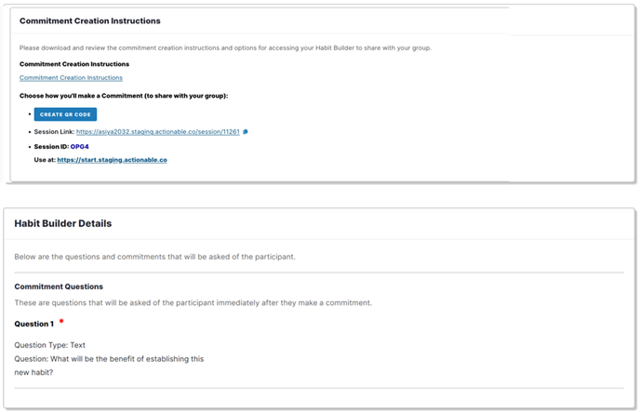Select the Question 1 label
This screenshot has height=412, width=640.
pyautogui.click(x=33, y=324)
